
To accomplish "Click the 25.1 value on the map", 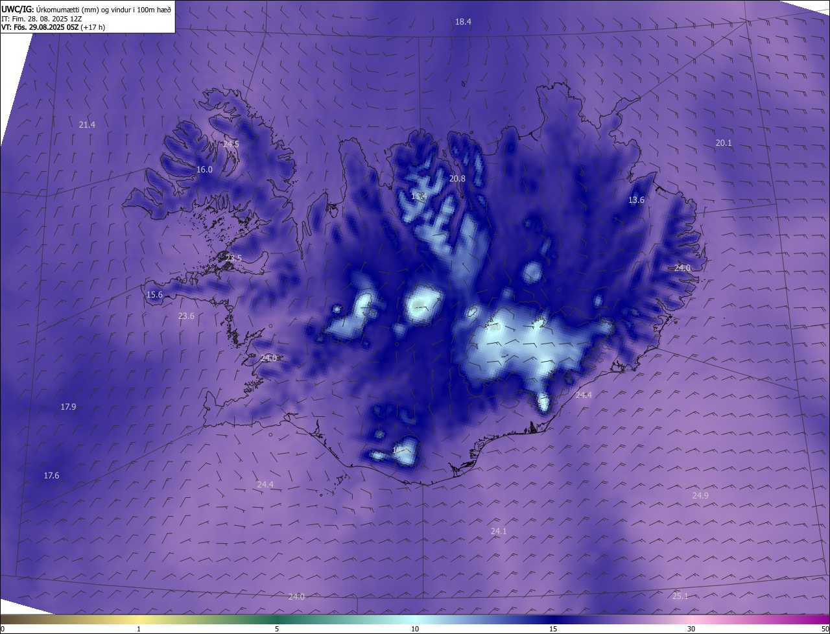I will pyautogui.click(x=680, y=596).
